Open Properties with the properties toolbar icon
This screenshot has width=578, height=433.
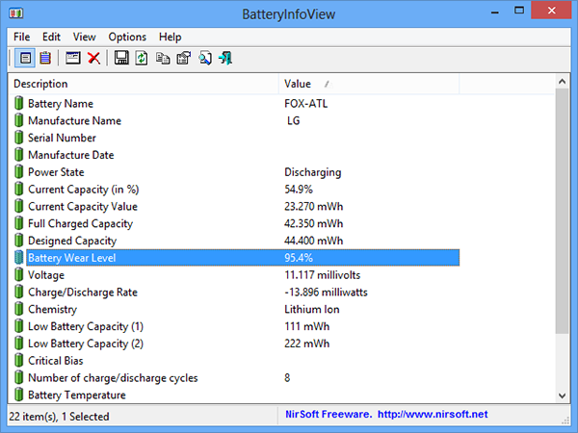click(184, 58)
